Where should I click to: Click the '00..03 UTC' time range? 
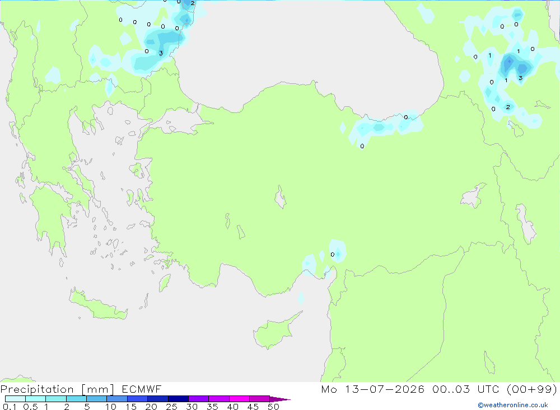coord(465,389)
